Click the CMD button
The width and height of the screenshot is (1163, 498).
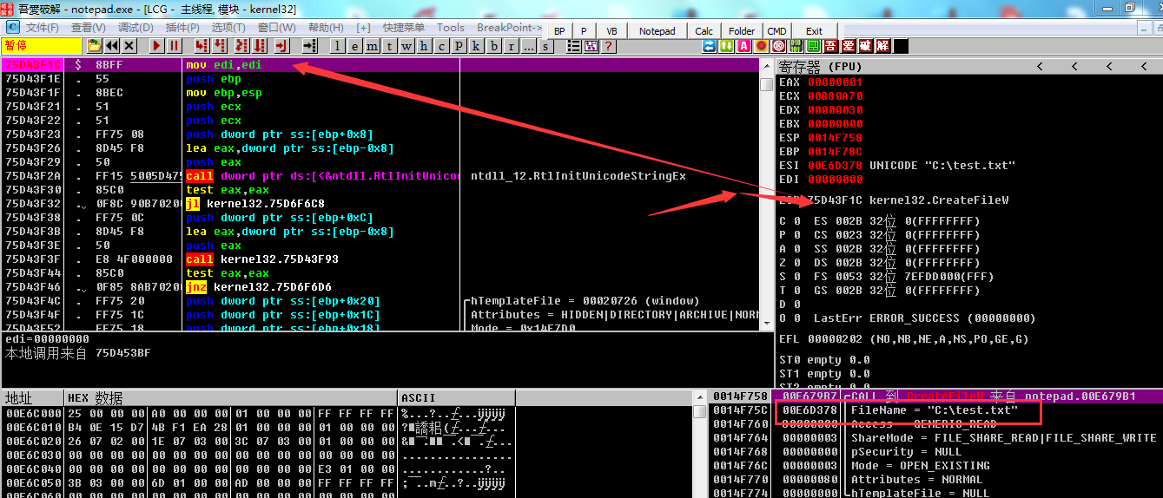click(x=776, y=31)
